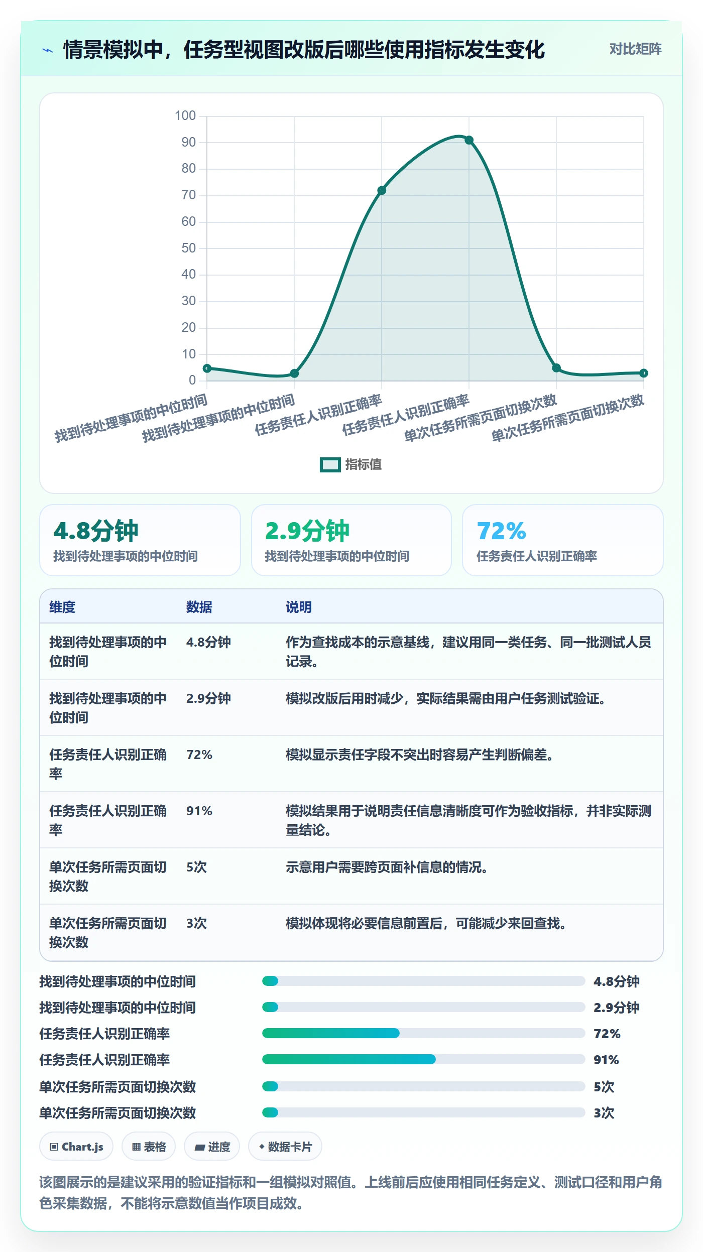Click the note starting 作为查找成本的示意基线

(468, 652)
